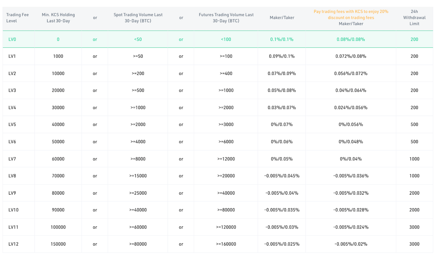This screenshot has width=435, height=255.
Task: Click the LV3 maker/taker fee 0.05%/0.08%
Action: coord(282,90)
